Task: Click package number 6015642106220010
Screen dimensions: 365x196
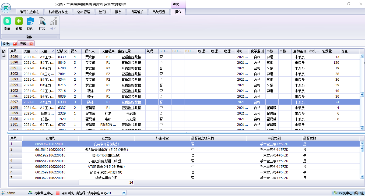Action: 50,149
